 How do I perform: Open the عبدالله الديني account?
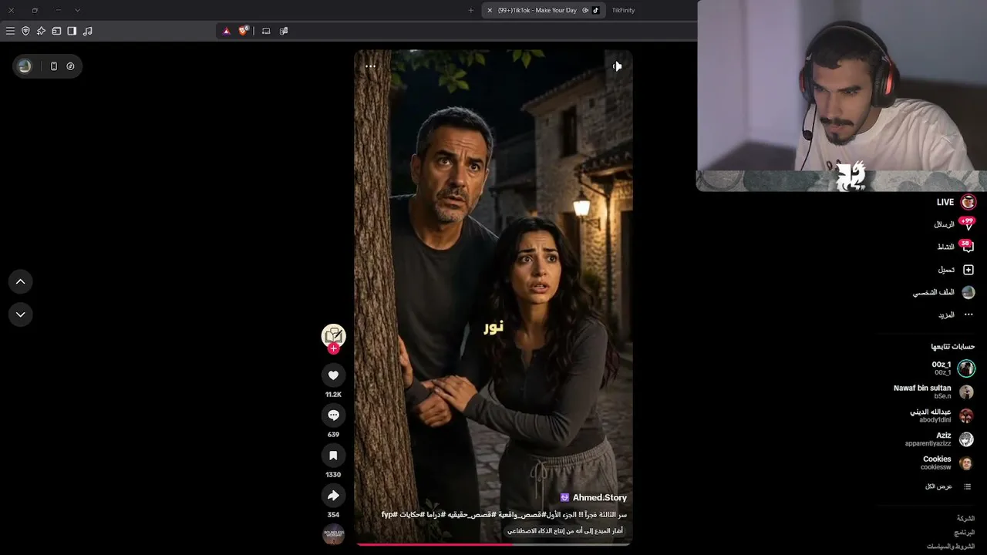942,415
